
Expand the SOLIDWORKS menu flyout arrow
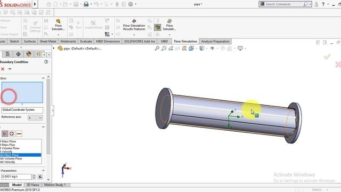(x=35, y=4)
